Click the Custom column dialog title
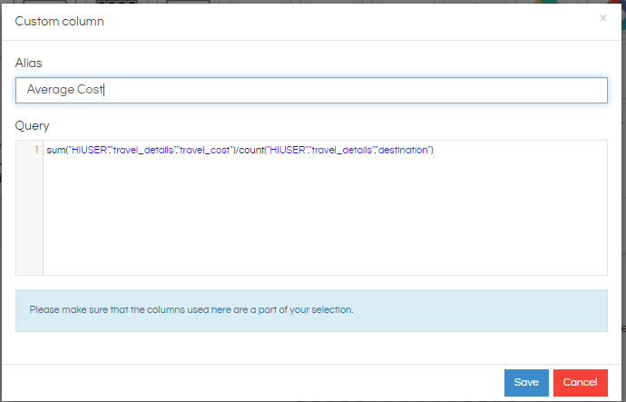The image size is (626, 402). tap(60, 21)
